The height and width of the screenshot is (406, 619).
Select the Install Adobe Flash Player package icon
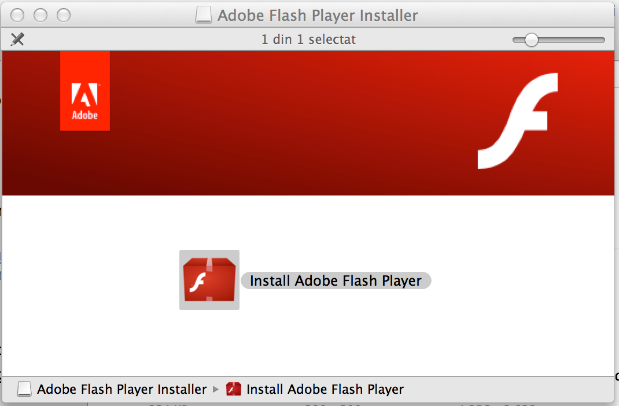pyautogui.click(x=209, y=280)
